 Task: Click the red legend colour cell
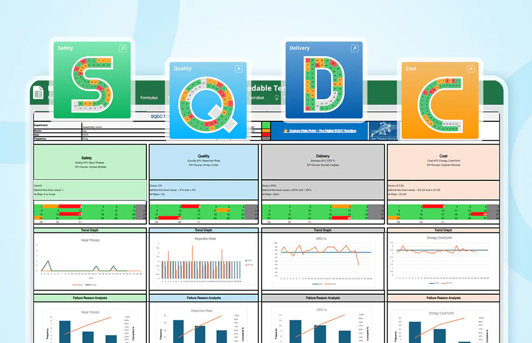266,134
